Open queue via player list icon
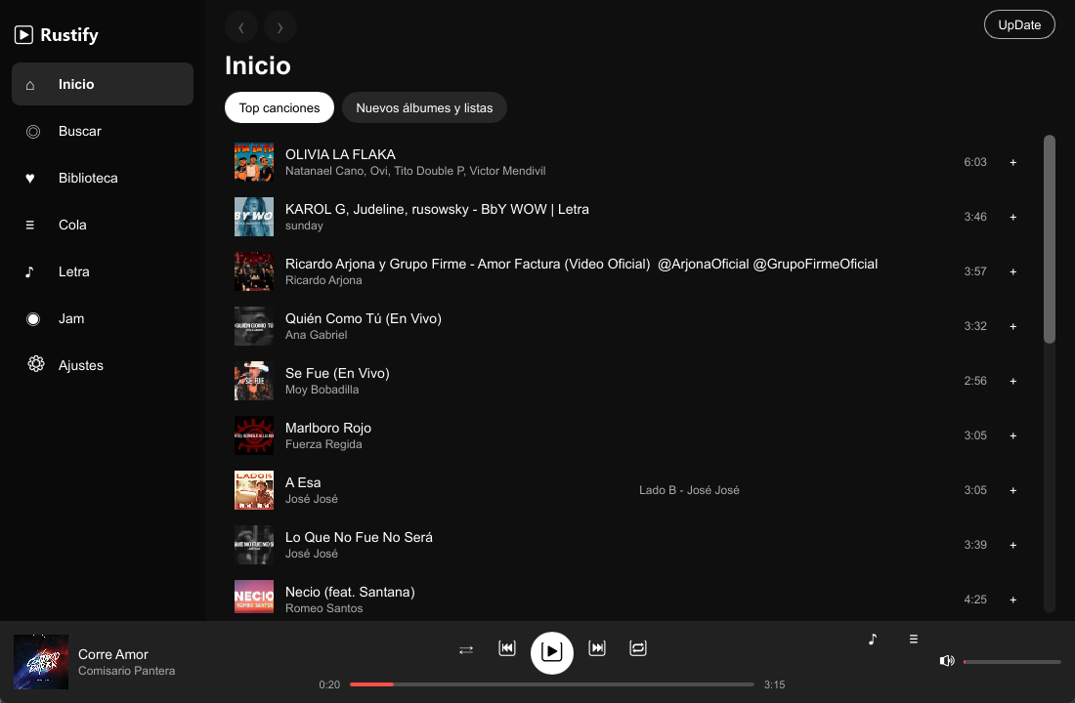Image resolution: width=1075 pixels, height=703 pixels. (x=913, y=640)
